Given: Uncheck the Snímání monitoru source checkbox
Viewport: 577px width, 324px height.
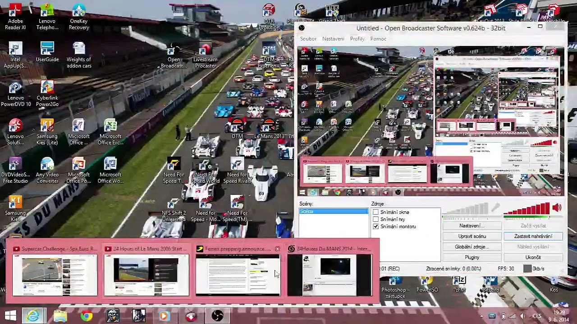Looking at the screenshot, I should pyautogui.click(x=376, y=226).
